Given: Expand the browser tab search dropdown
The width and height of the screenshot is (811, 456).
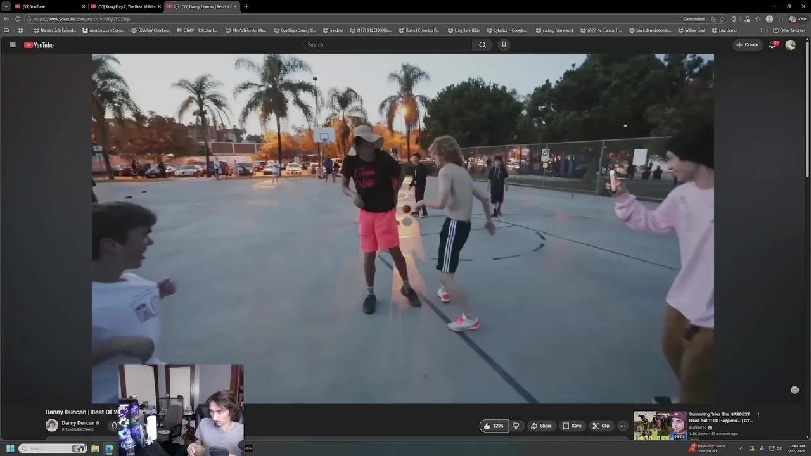Looking at the screenshot, I should pyautogui.click(x=6, y=6).
